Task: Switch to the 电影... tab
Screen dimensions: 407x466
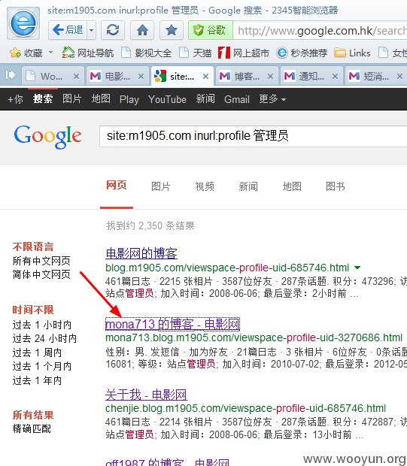Action: pos(112,77)
